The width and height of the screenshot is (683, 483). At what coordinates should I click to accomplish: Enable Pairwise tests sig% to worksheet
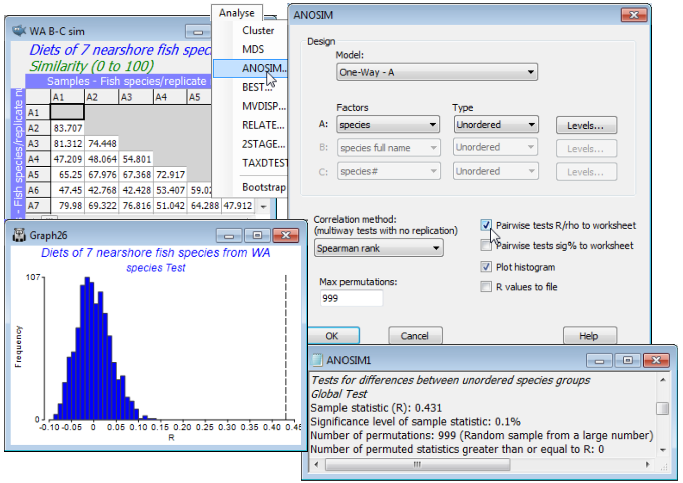click(x=486, y=245)
